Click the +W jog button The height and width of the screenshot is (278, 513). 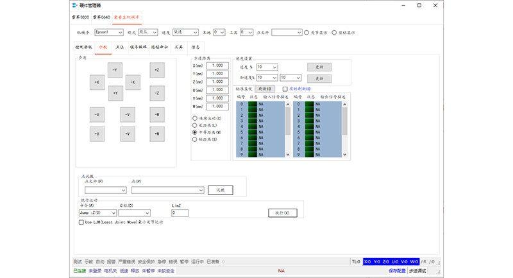tap(157, 134)
